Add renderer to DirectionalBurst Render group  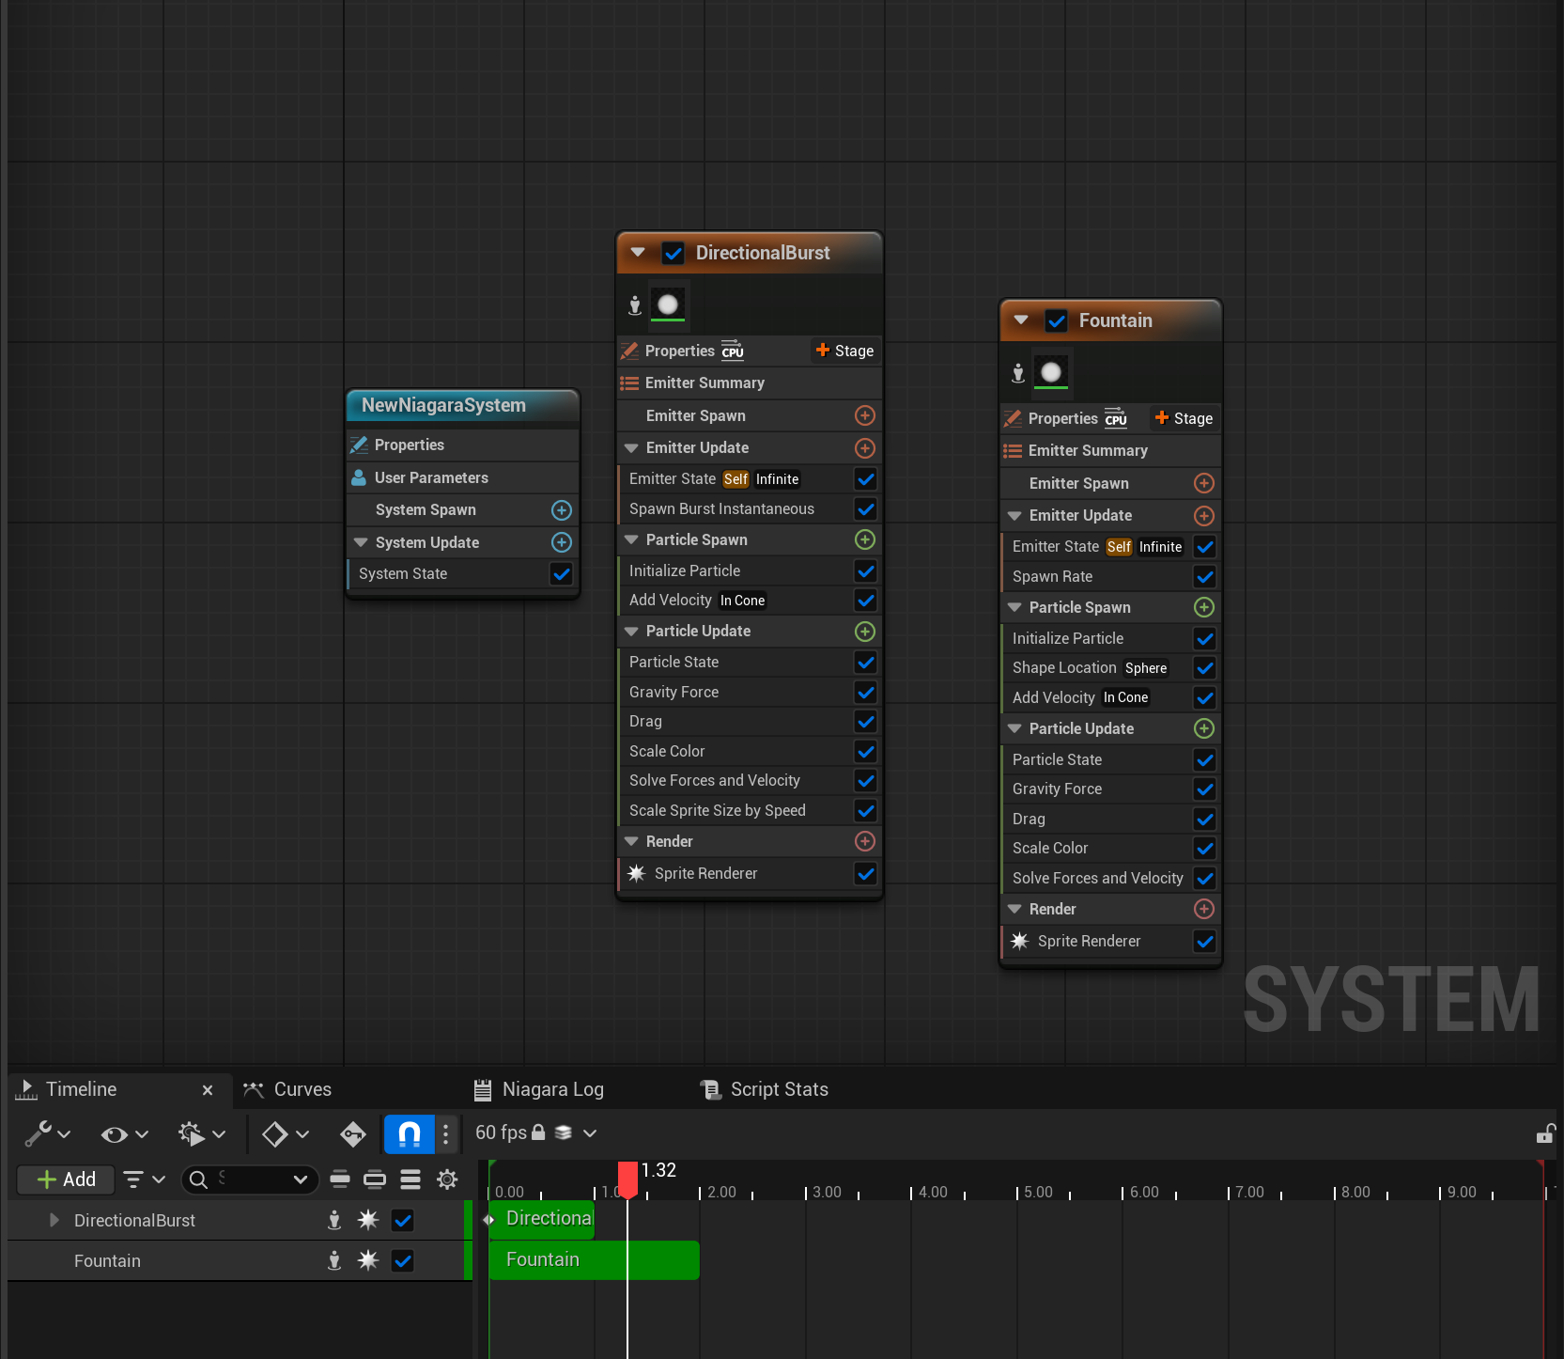865,841
